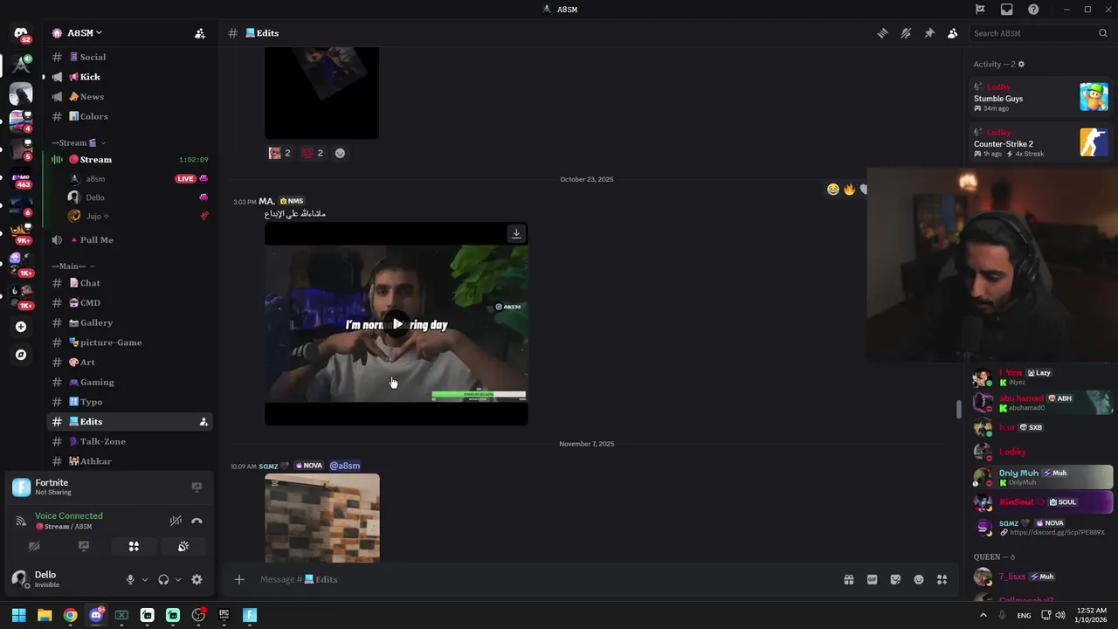Play the MA. video attachment
This screenshot has width=1118, height=629.
(397, 324)
